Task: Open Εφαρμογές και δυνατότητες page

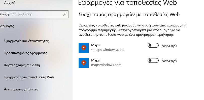Action: pyautogui.click(x=26, y=41)
